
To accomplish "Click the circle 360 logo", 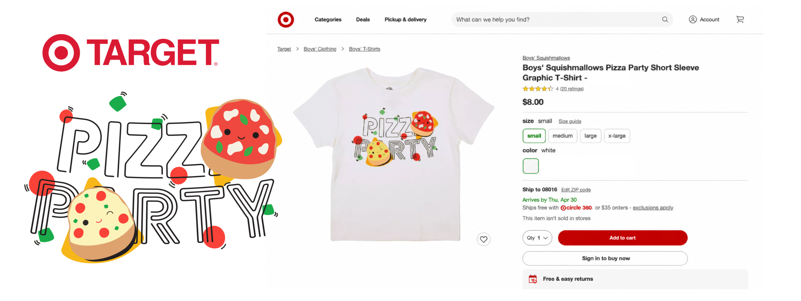I will coord(576,208).
